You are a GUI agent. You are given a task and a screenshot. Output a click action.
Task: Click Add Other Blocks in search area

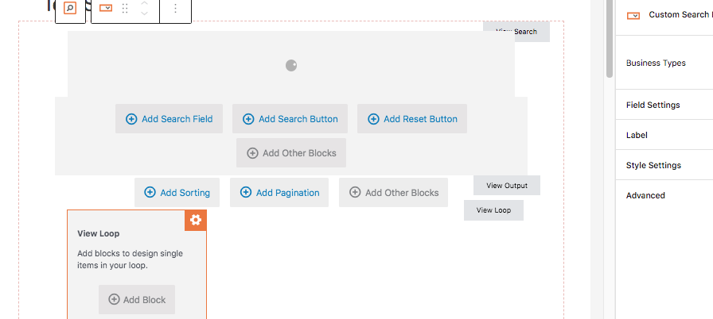(x=291, y=152)
